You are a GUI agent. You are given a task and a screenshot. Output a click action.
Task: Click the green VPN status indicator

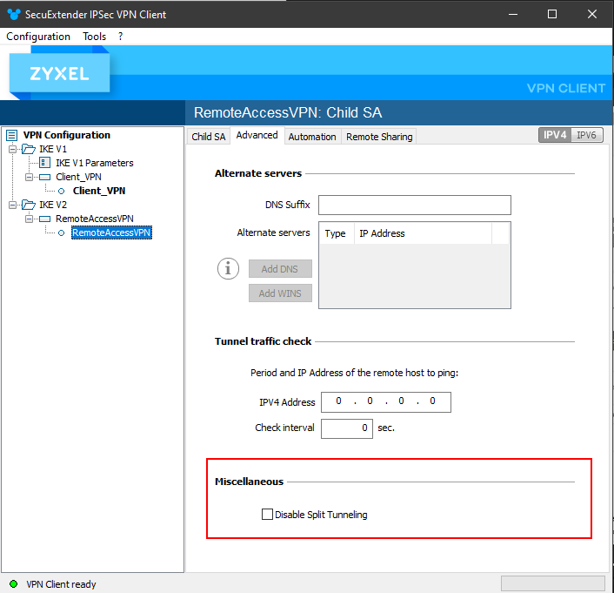[13, 584]
